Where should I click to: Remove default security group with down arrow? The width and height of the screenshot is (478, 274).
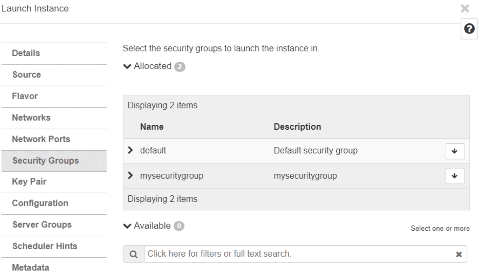pos(455,151)
